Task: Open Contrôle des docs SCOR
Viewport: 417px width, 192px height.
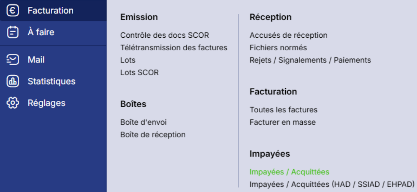Action: 165,35
